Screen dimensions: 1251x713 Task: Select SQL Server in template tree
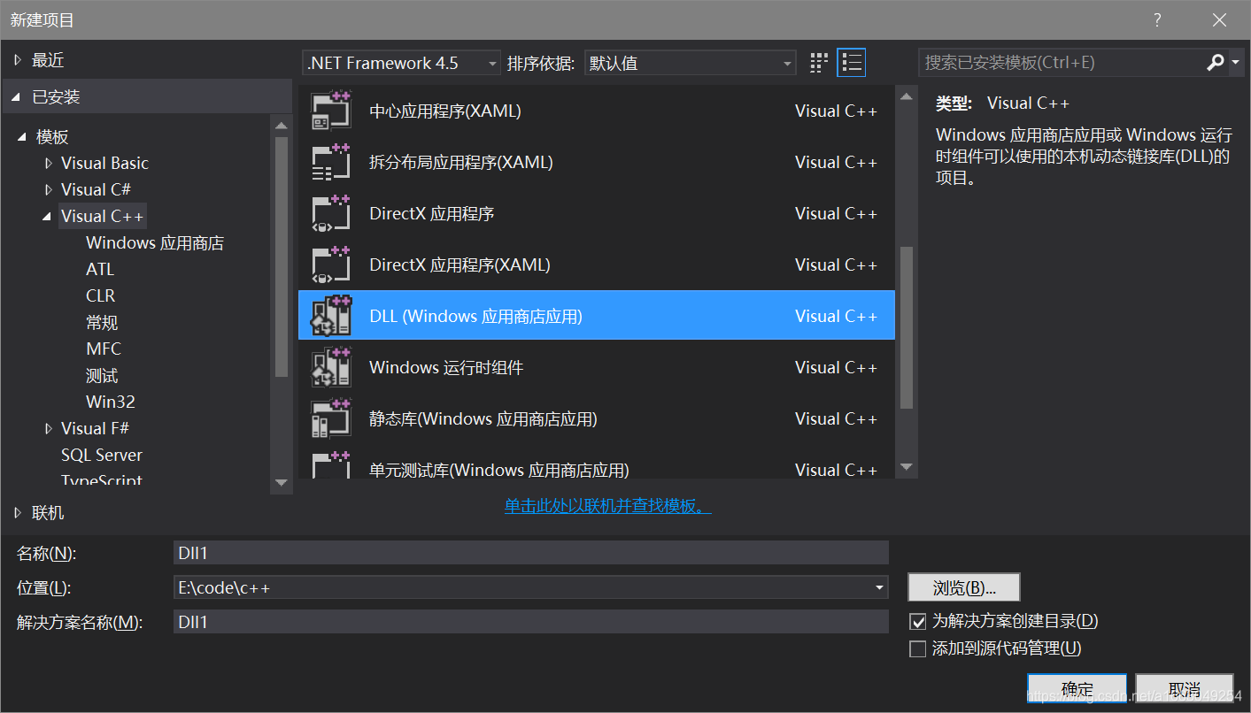tap(102, 455)
